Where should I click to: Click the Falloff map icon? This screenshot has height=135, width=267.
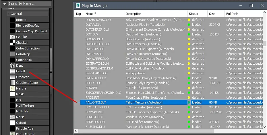(x=12, y=71)
